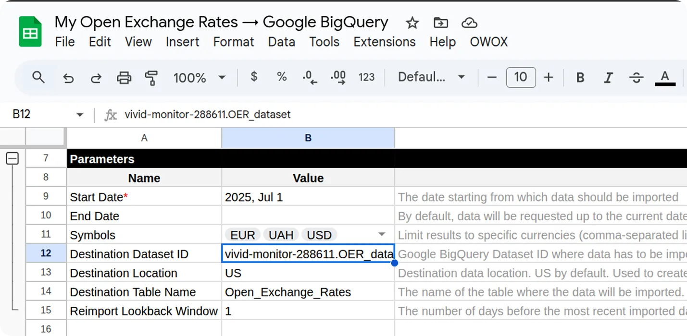
Task: Click the USD currency chip
Action: pos(319,235)
